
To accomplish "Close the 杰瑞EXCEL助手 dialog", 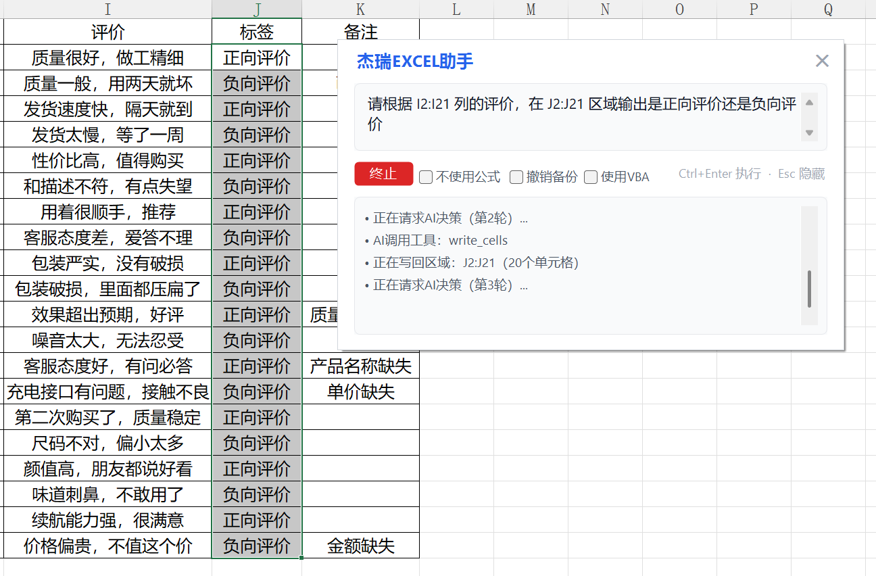I will (x=822, y=61).
